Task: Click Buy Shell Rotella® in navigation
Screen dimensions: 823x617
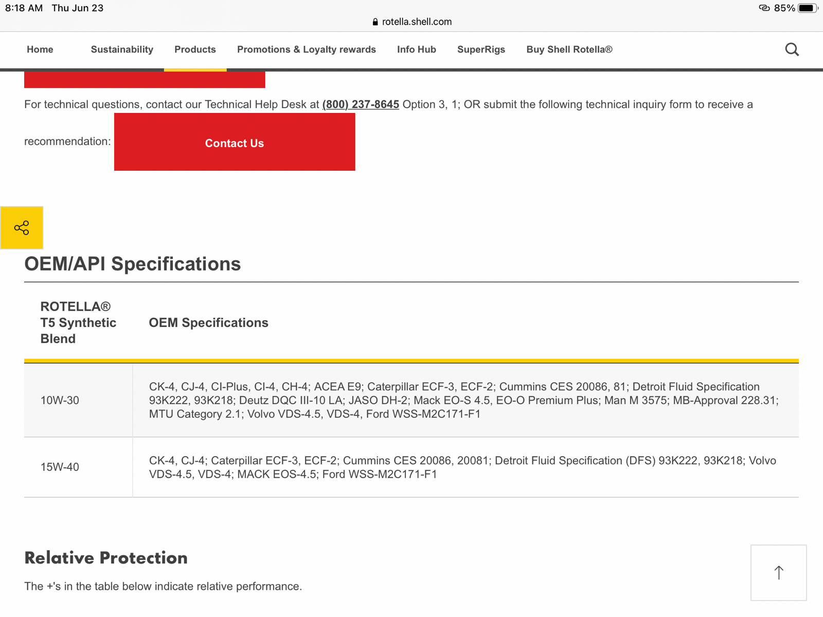Action: click(x=569, y=49)
